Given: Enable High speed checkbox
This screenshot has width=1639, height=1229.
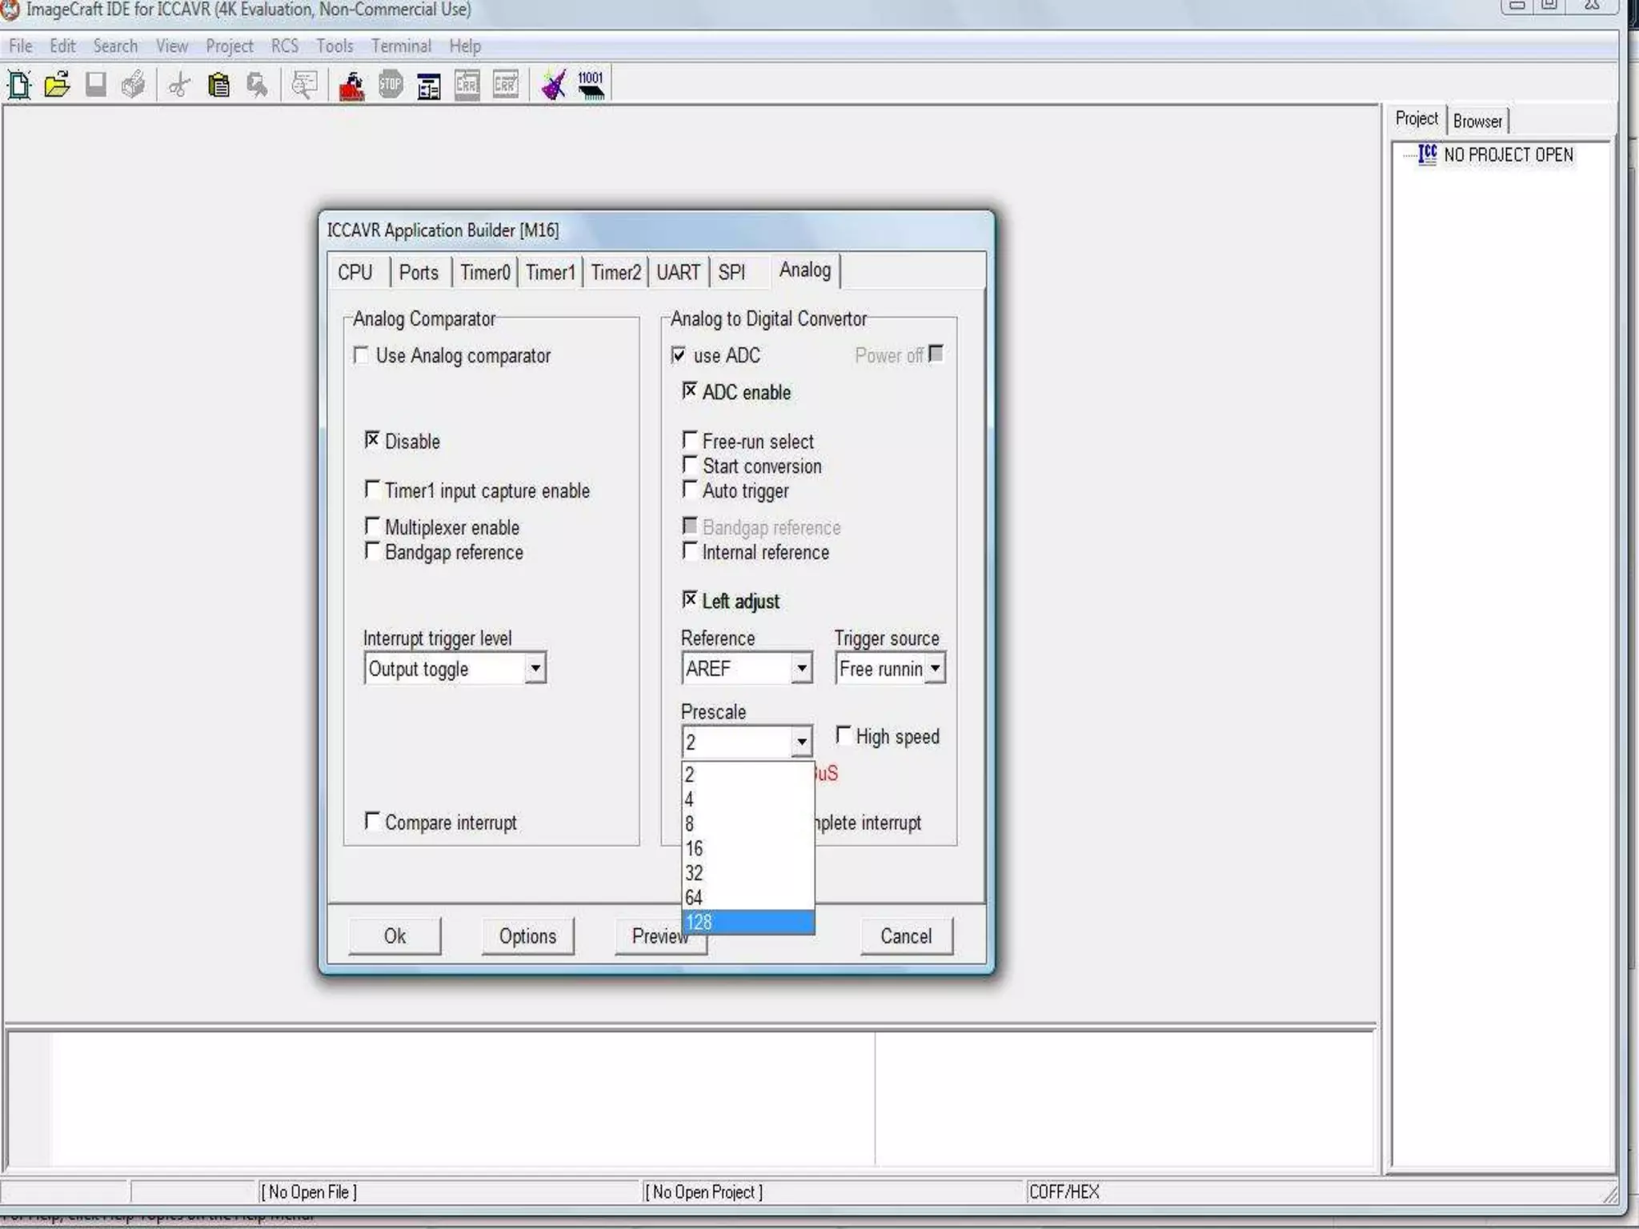Looking at the screenshot, I should 844,735.
